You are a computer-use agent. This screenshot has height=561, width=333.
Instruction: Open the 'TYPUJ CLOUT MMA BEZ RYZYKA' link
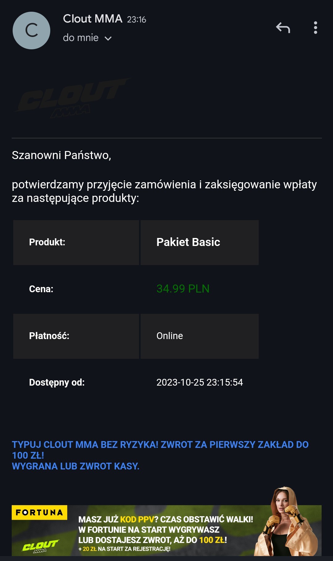tap(160, 445)
